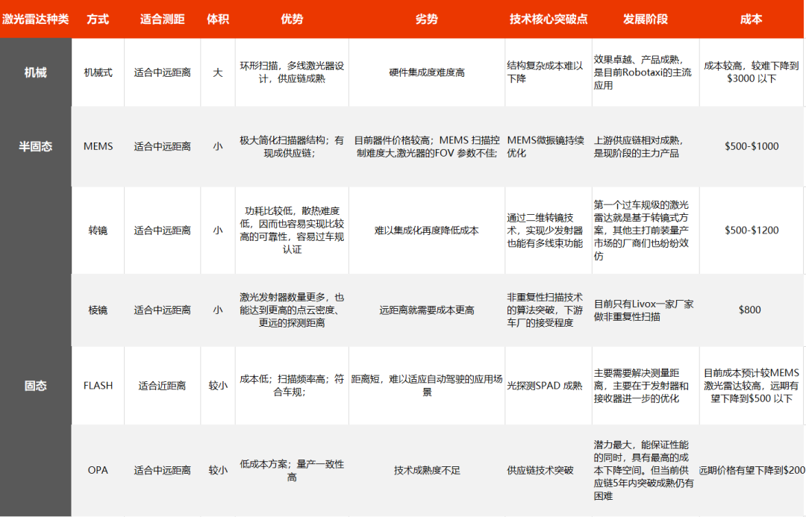Viewport: 806px width, 517px height.
Task: Click the 半固态 category cell
Action: (x=36, y=146)
